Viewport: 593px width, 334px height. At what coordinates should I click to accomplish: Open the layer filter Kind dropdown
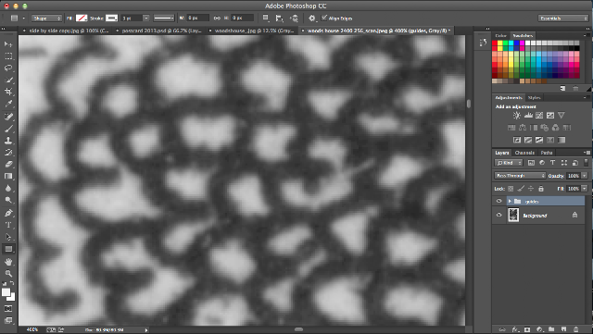coord(509,163)
